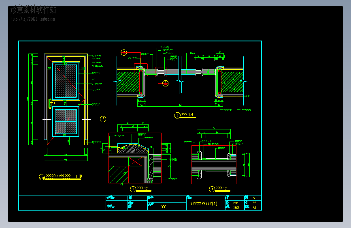Select the circled number 2 marker beside "??? 1:4"

tap(177, 115)
